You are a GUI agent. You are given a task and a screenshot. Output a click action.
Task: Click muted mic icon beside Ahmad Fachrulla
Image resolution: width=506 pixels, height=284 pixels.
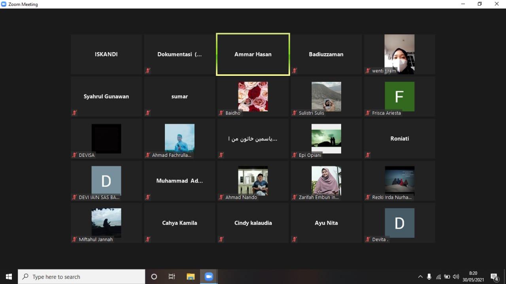[x=148, y=155]
